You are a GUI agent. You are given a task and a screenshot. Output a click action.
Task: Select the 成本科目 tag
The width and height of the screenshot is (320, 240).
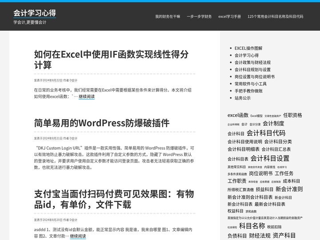[291, 181]
